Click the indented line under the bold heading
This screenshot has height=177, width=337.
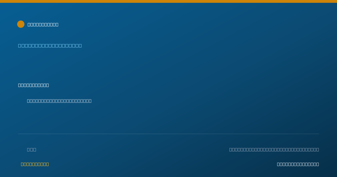(59, 101)
